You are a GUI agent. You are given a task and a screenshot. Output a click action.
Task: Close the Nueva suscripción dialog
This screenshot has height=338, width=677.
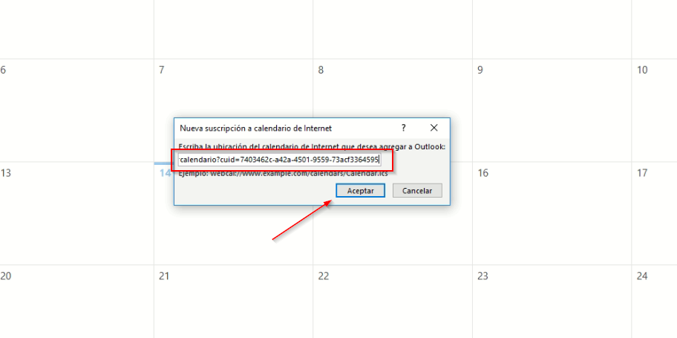[434, 128]
